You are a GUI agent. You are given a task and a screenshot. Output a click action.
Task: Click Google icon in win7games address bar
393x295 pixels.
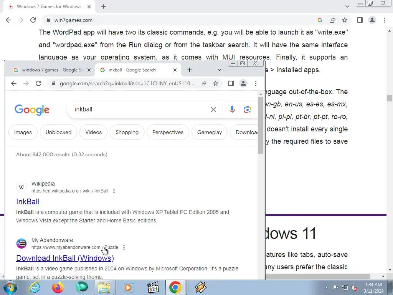click(320, 20)
